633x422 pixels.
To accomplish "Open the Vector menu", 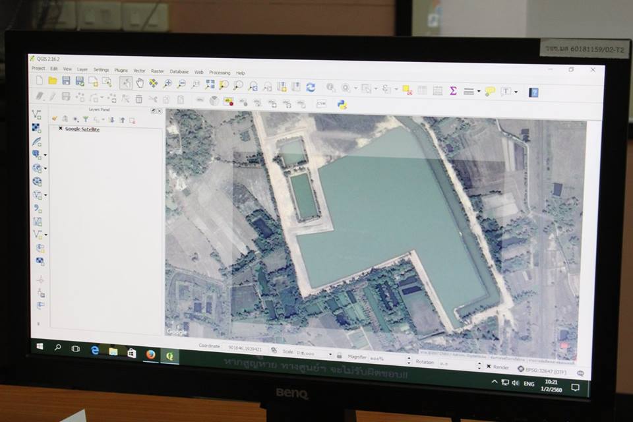I will point(139,71).
